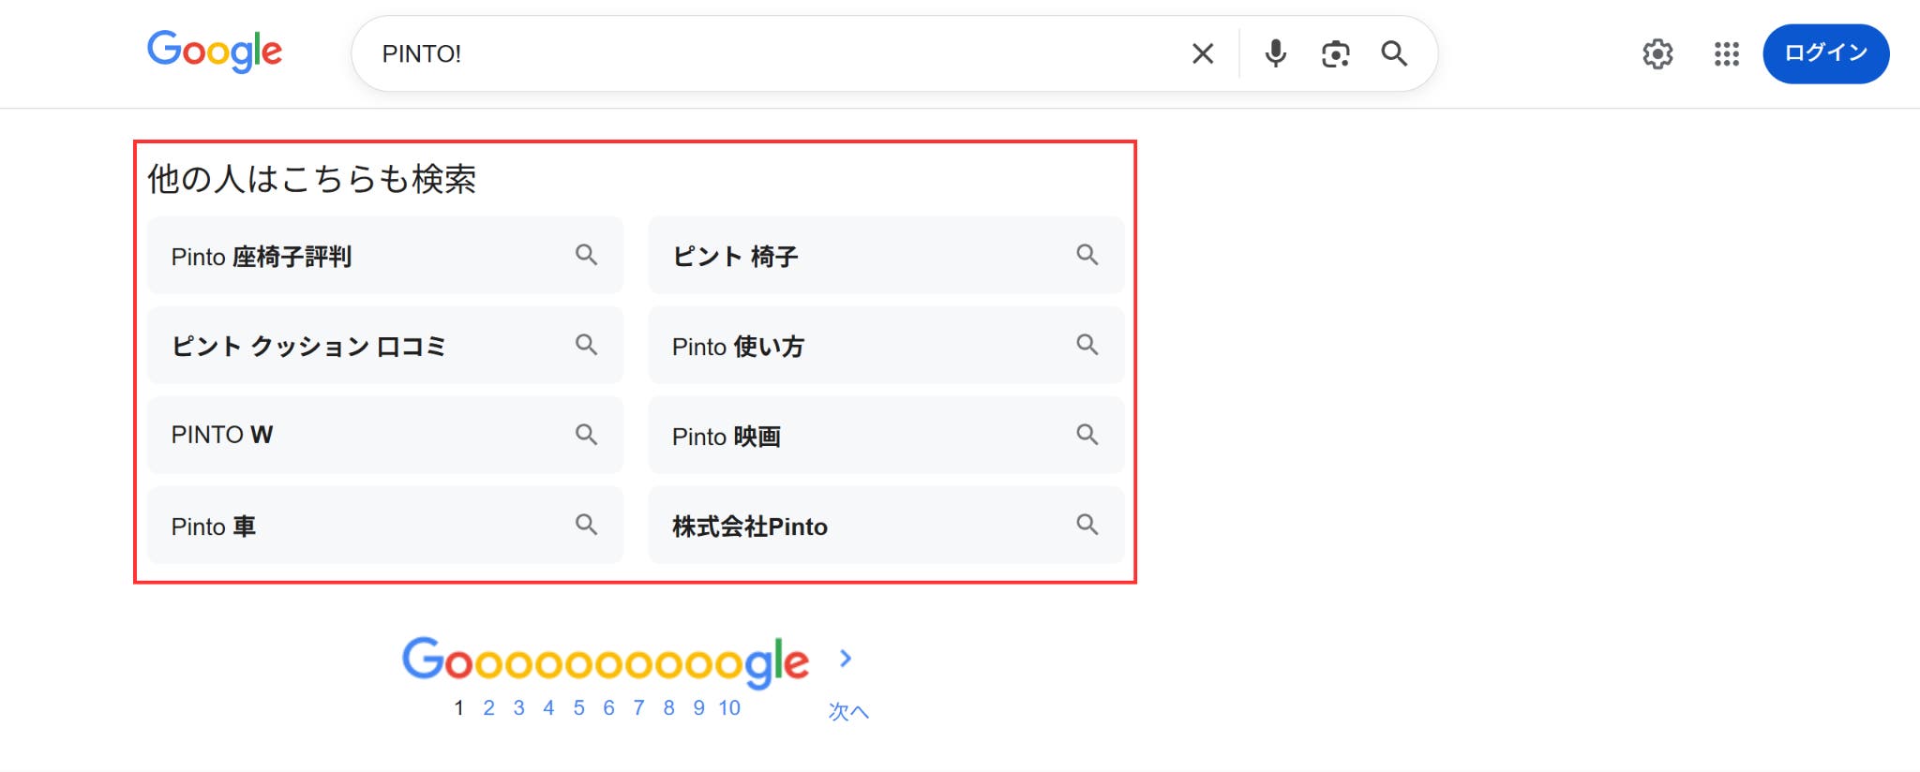Select related search ピント クッション 口コミ
This screenshot has height=772, width=1920.
point(384,345)
